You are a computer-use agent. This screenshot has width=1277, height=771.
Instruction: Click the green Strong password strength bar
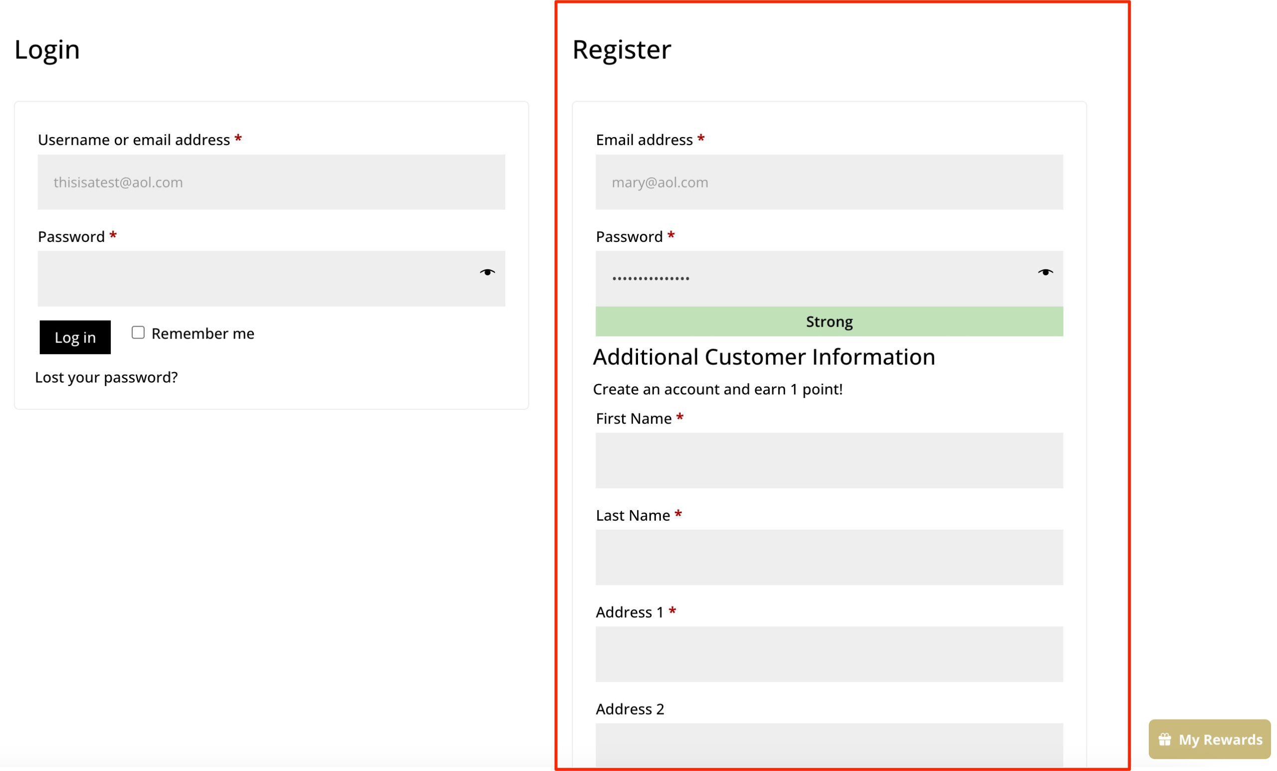coord(829,322)
